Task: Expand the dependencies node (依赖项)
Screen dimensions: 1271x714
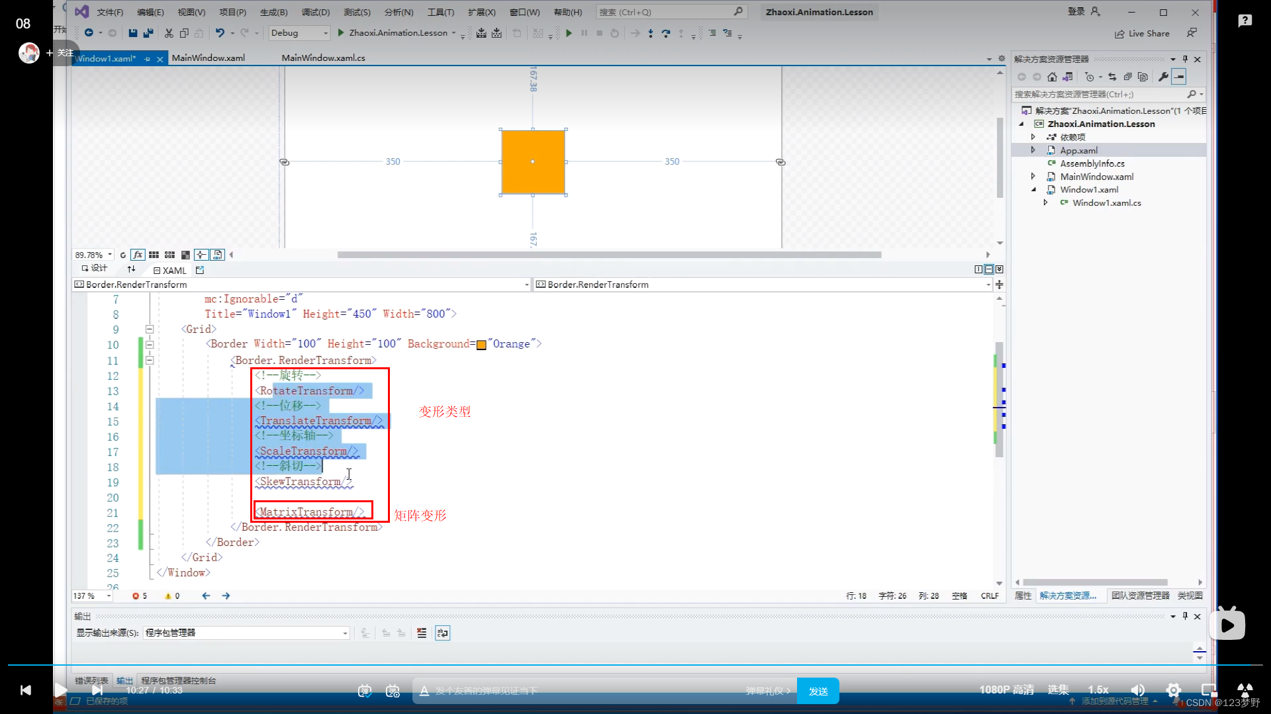Action: tap(1033, 137)
